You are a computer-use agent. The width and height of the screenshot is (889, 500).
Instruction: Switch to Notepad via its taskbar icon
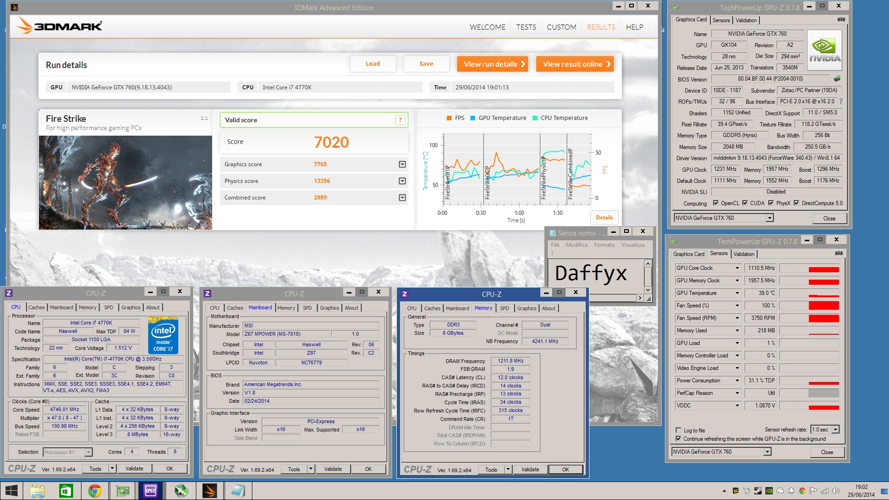pos(238,491)
